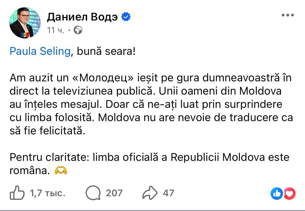The height and width of the screenshot is (211, 305).
Task: Click the blue Like reaction badge
Action: (x=277, y=193)
